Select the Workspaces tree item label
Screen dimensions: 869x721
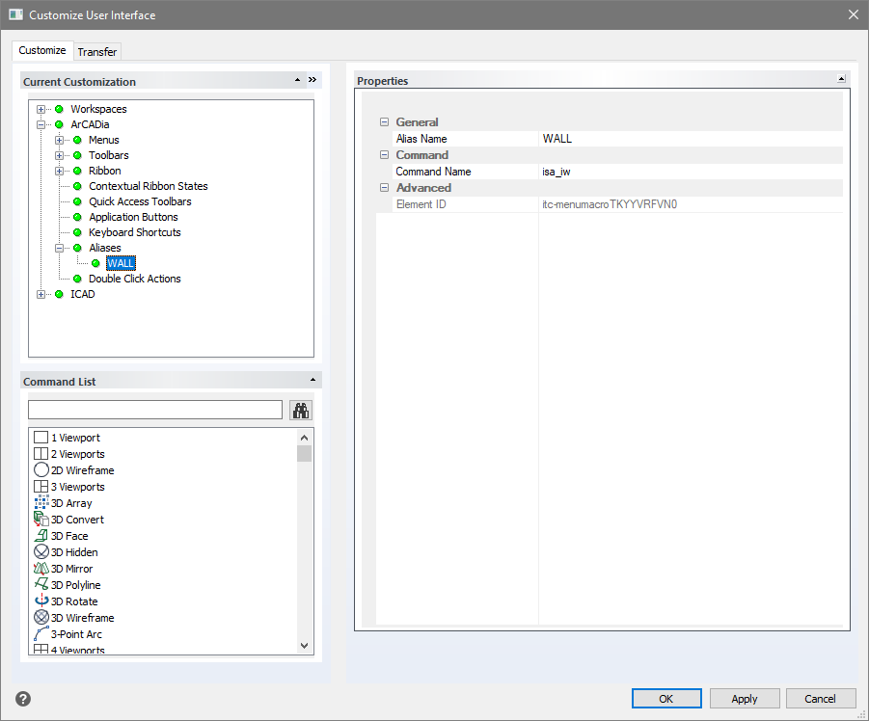[98, 109]
